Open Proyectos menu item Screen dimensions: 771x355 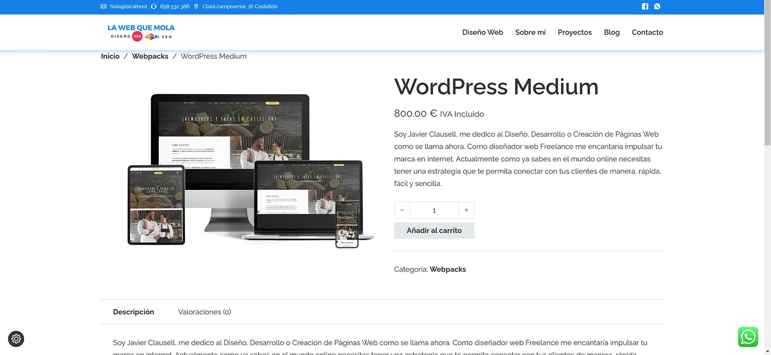575,32
